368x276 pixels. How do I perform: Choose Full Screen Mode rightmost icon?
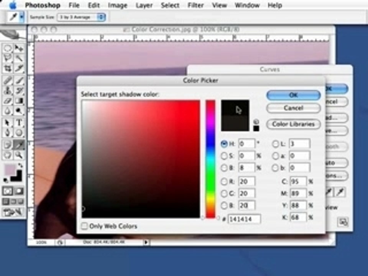pos(21,202)
